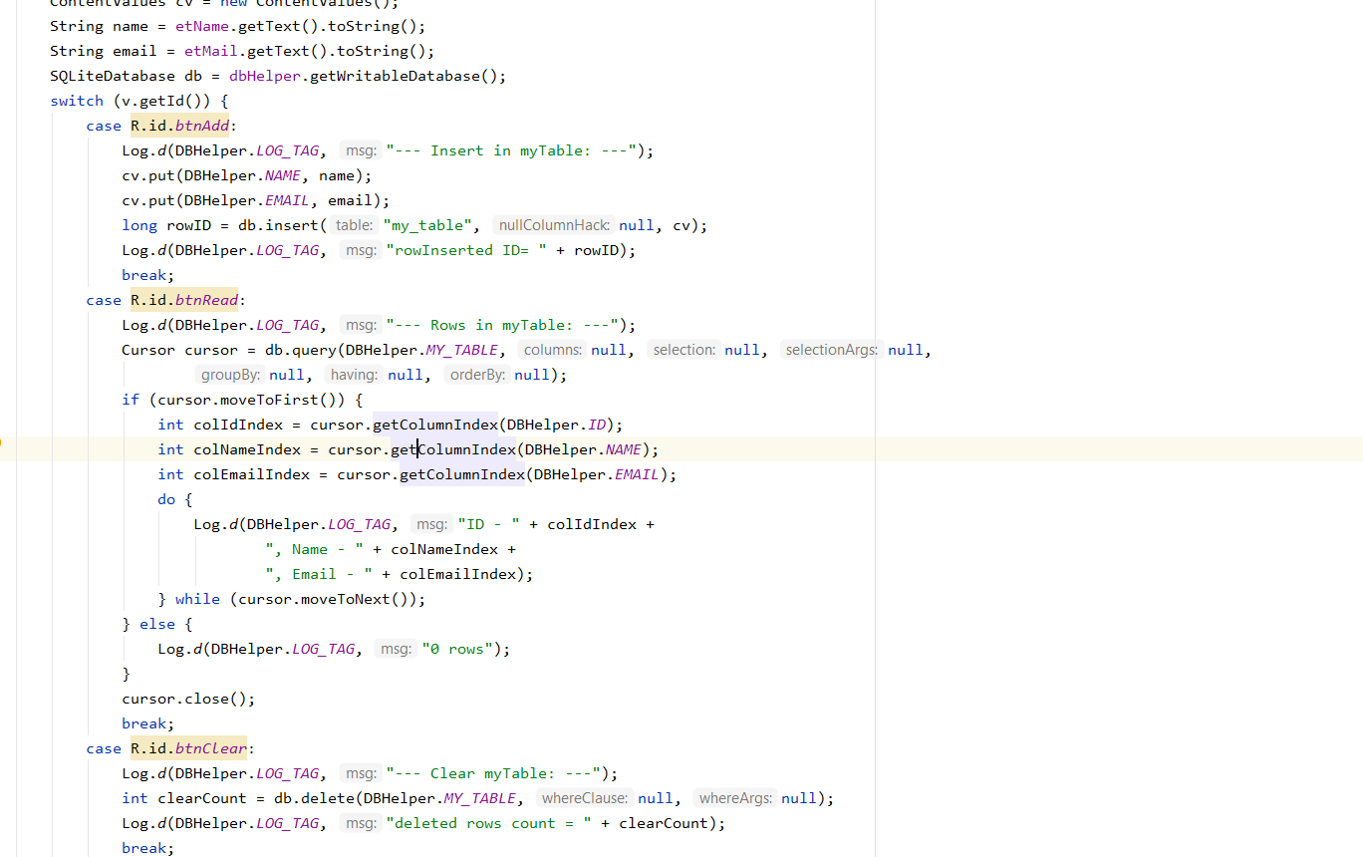Click the cursor.close() statement
Screen dimensions: 1363x857
click(189, 699)
